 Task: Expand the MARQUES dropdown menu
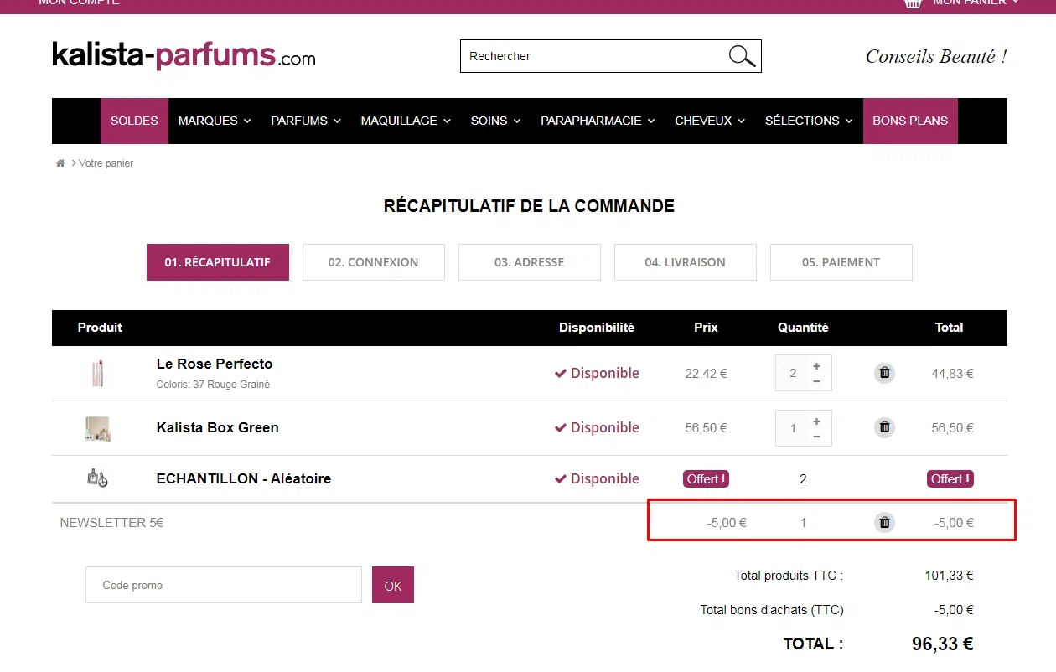215,121
